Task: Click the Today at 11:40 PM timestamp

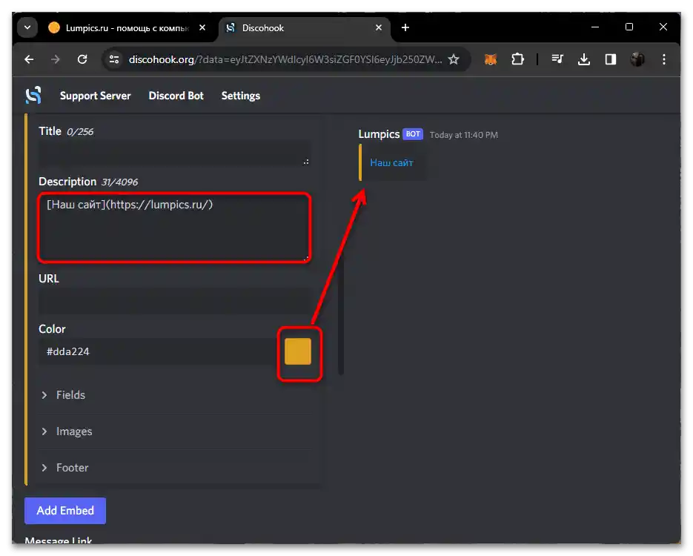Action: (464, 135)
